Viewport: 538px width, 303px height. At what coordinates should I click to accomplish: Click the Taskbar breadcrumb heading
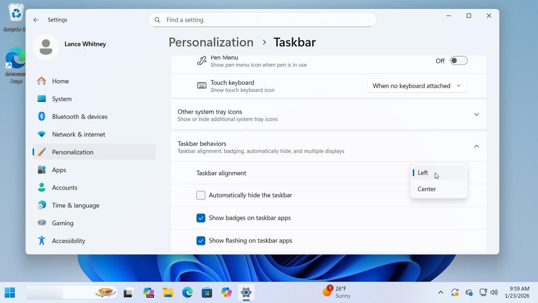tap(295, 42)
